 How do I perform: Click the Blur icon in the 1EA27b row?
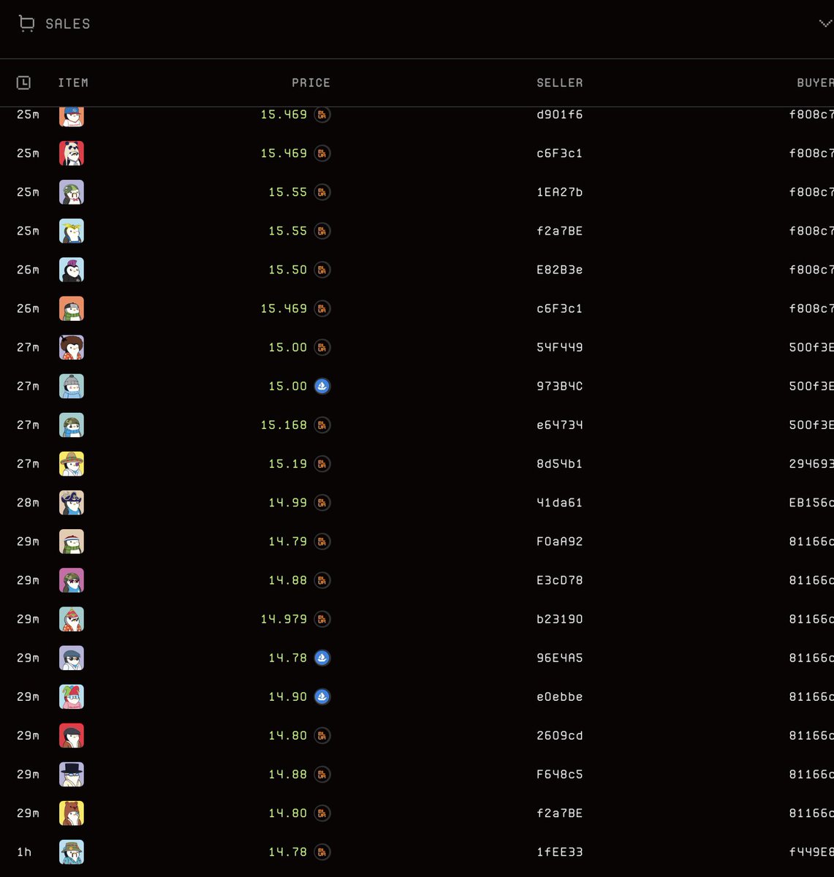click(x=322, y=192)
